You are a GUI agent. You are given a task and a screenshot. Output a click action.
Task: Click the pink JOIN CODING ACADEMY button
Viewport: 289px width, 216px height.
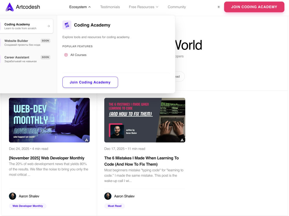[254, 7]
